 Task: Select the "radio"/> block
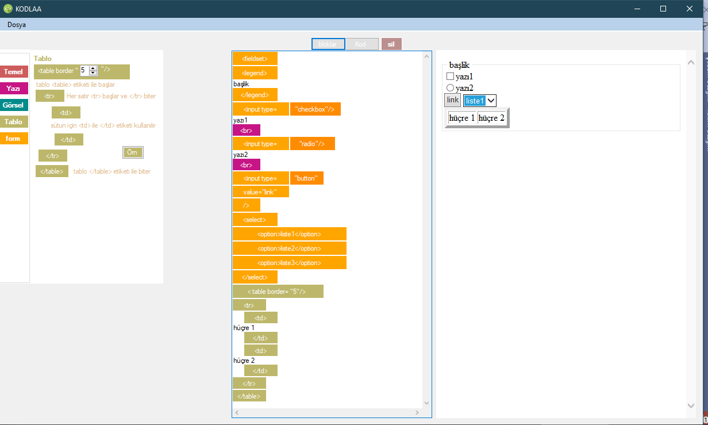pyautogui.click(x=313, y=144)
